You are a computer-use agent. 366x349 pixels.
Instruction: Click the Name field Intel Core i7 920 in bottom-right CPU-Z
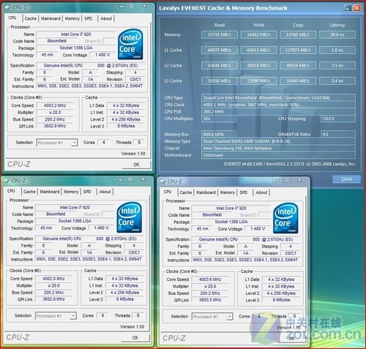231,209
